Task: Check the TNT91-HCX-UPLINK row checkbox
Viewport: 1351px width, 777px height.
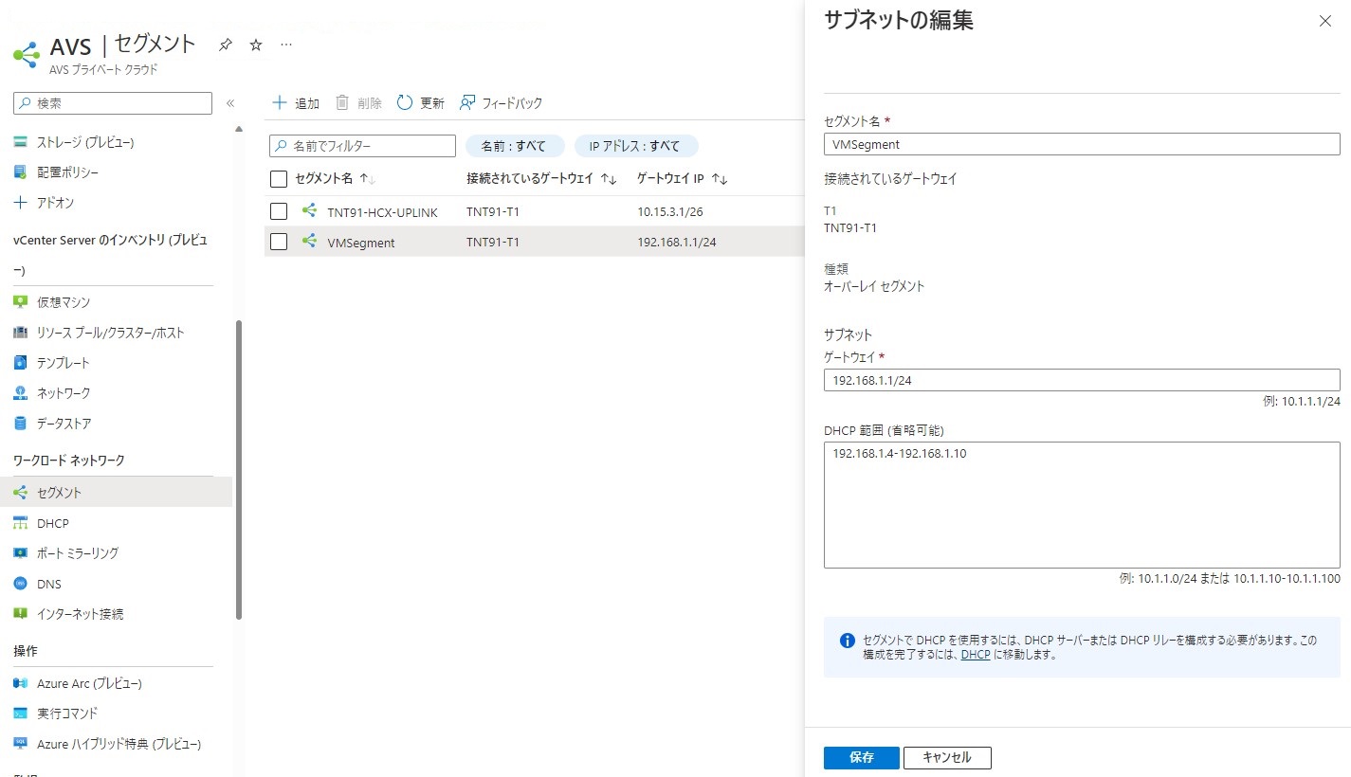Action: [x=278, y=210]
